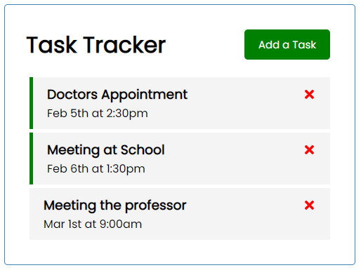Click the word Tracker in the heading

[124, 45]
